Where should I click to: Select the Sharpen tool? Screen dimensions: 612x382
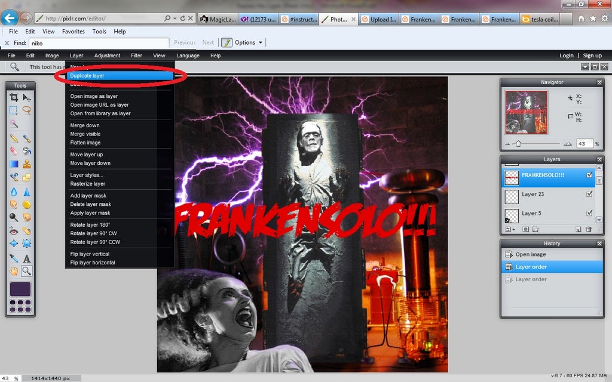[x=26, y=192]
